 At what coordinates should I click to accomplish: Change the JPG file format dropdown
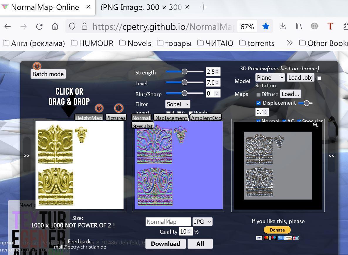point(202,222)
